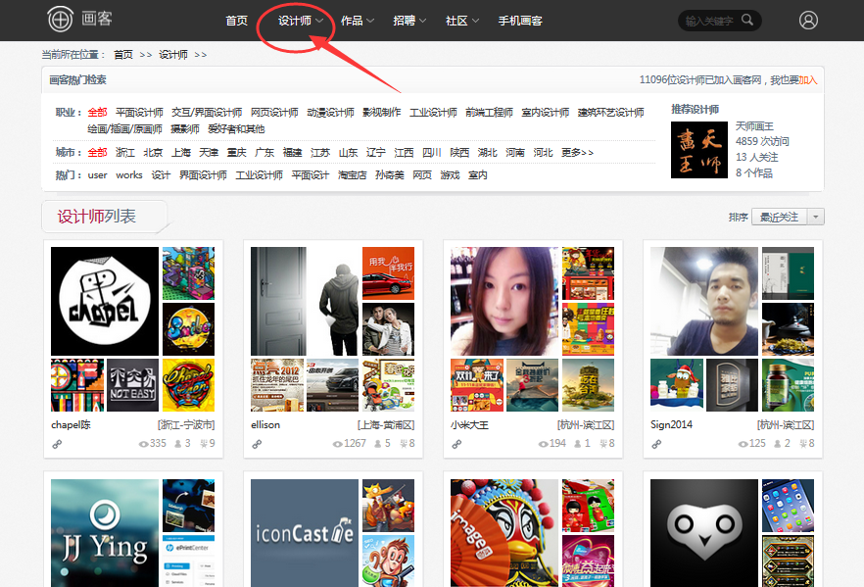Click followers icon on 小米大王 card

[x=576, y=444]
